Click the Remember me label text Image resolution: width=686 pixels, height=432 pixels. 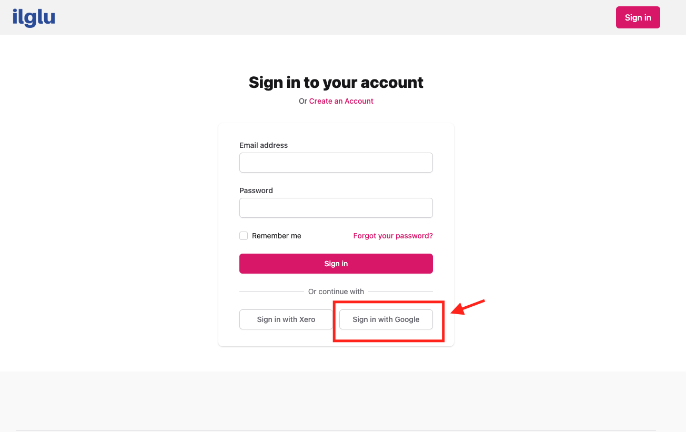(x=277, y=236)
